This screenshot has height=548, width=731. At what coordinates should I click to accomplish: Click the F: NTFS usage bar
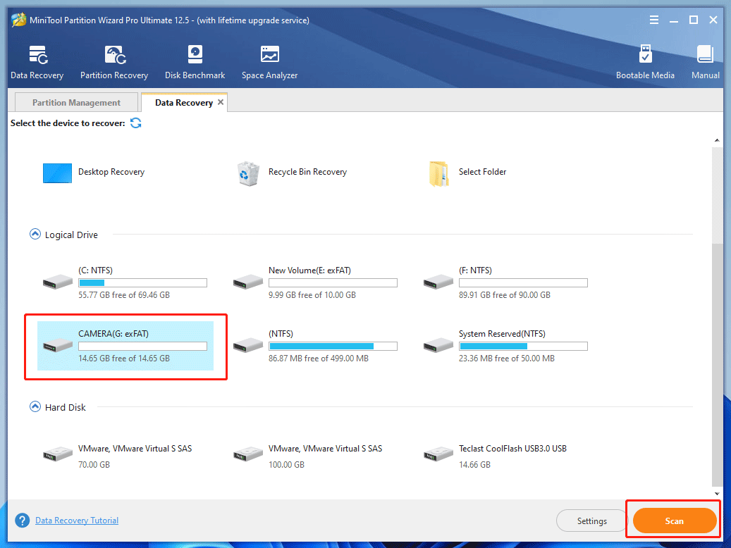point(523,283)
